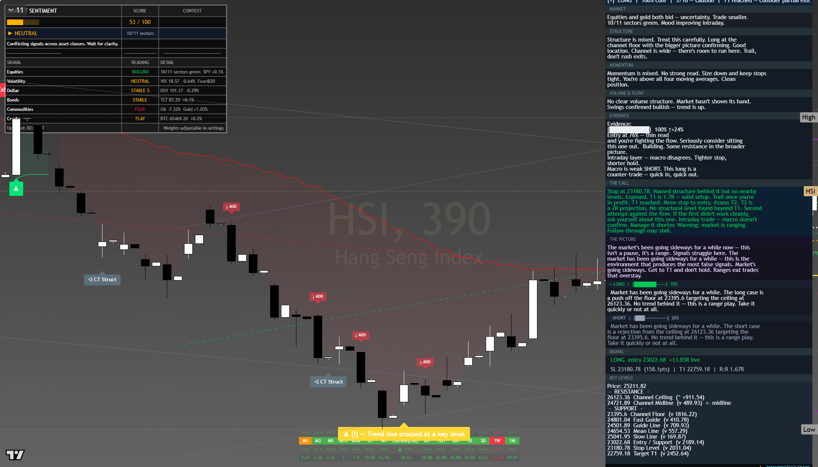Viewport: 818px width, 467px height.
Task: Click the upper CT Struct label
Action: click(x=102, y=279)
